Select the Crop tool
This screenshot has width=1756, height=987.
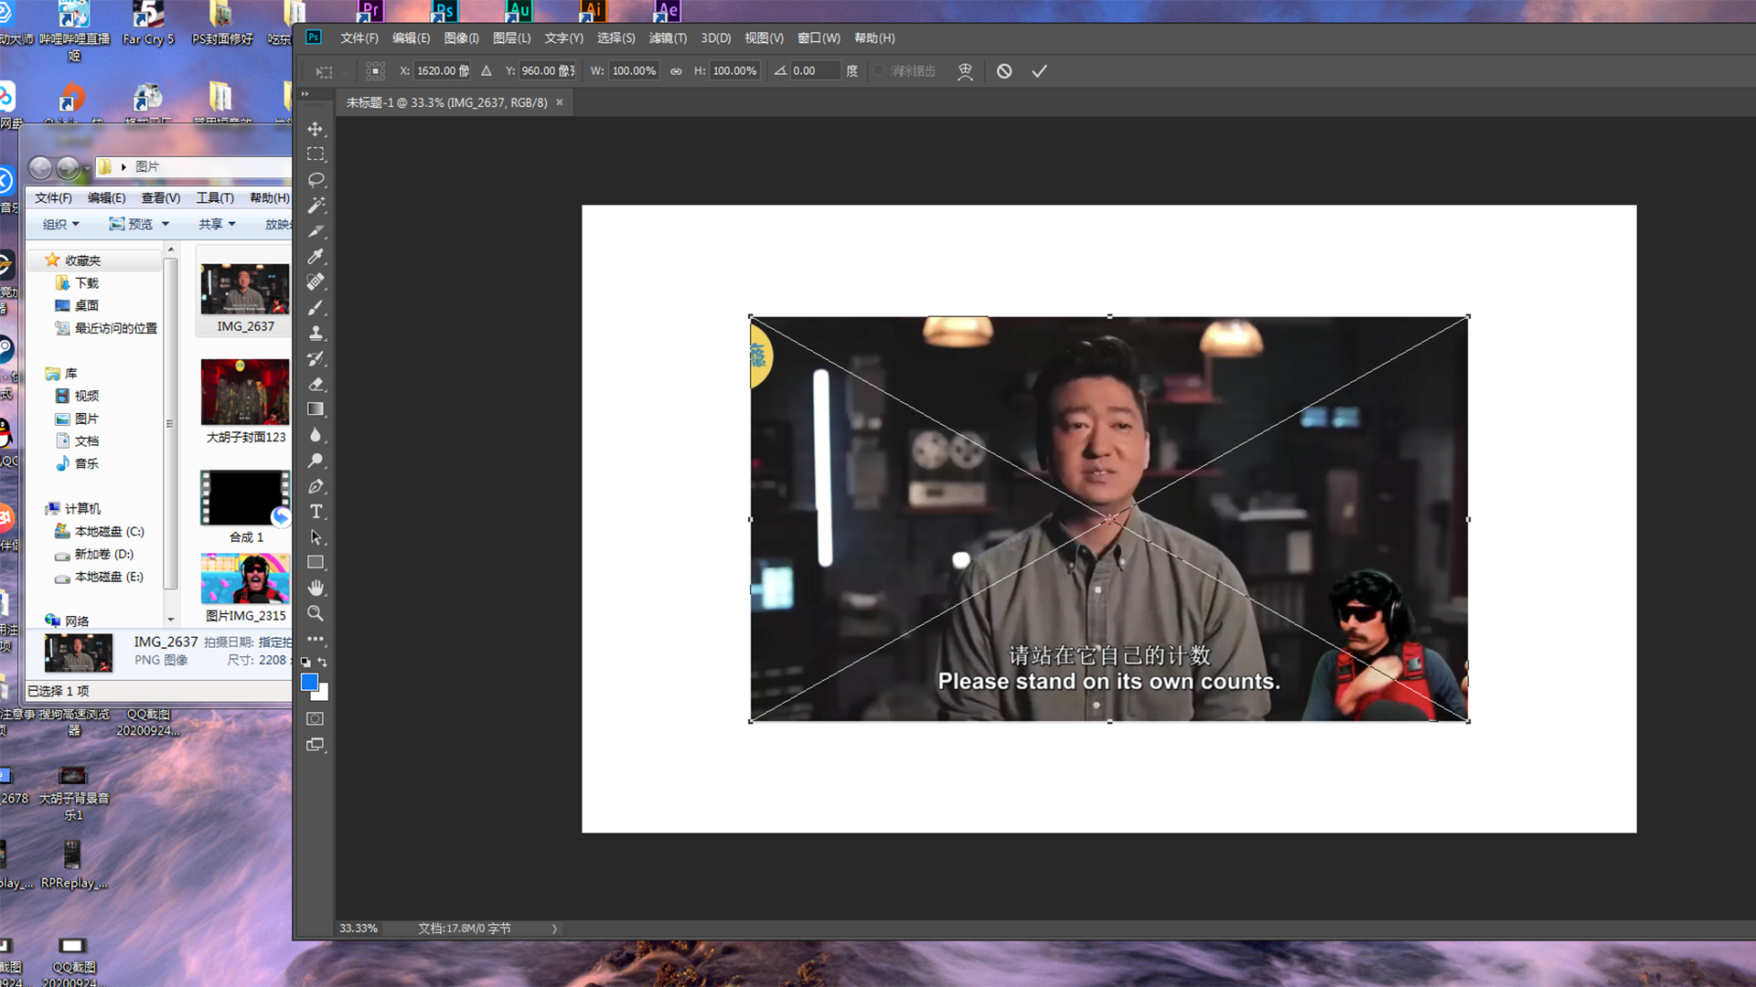click(316, 231)
